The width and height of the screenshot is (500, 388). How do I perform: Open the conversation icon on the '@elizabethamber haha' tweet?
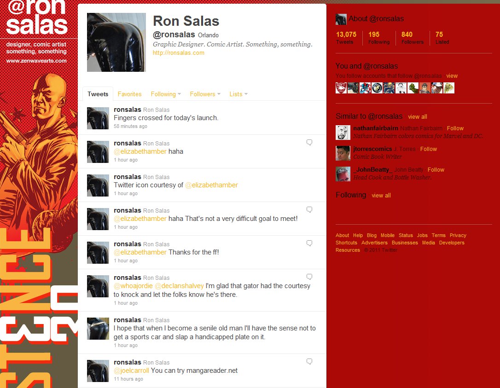(309, 143)
